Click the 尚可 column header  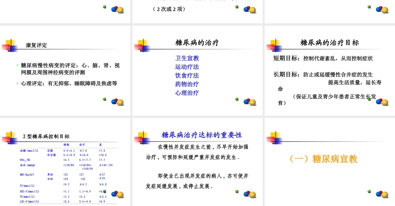tap(82, 145)
